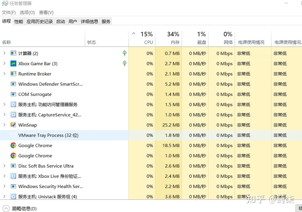This screenshot has width=302, height=212.
Task: Switch to the 用户 tab
Action: 73,21
